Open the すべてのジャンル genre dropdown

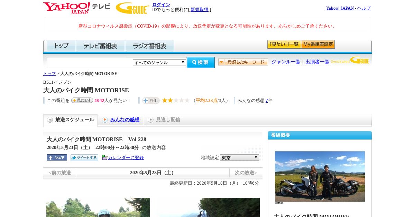click(159, 62)
